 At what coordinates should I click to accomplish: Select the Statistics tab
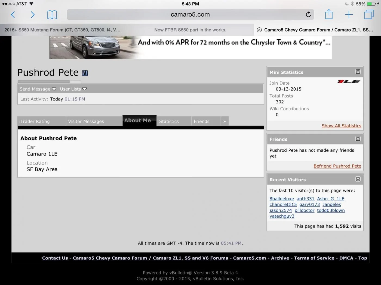point(174,121)
